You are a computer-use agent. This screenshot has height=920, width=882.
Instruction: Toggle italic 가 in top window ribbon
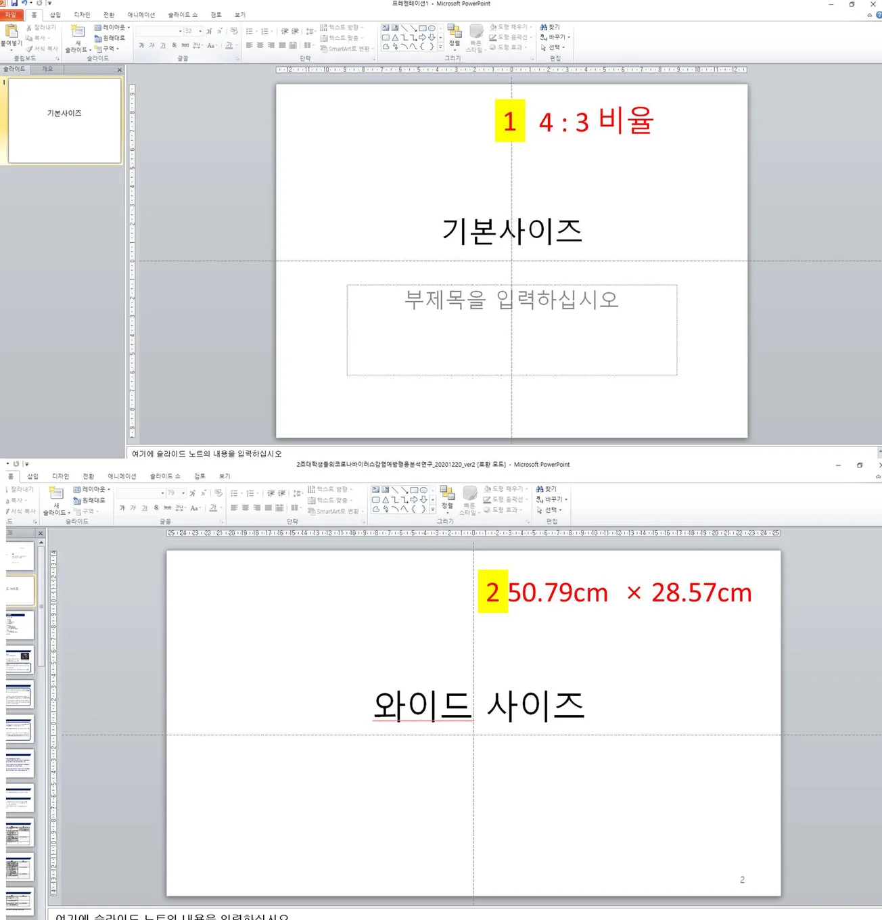click(x=152, y=45)
